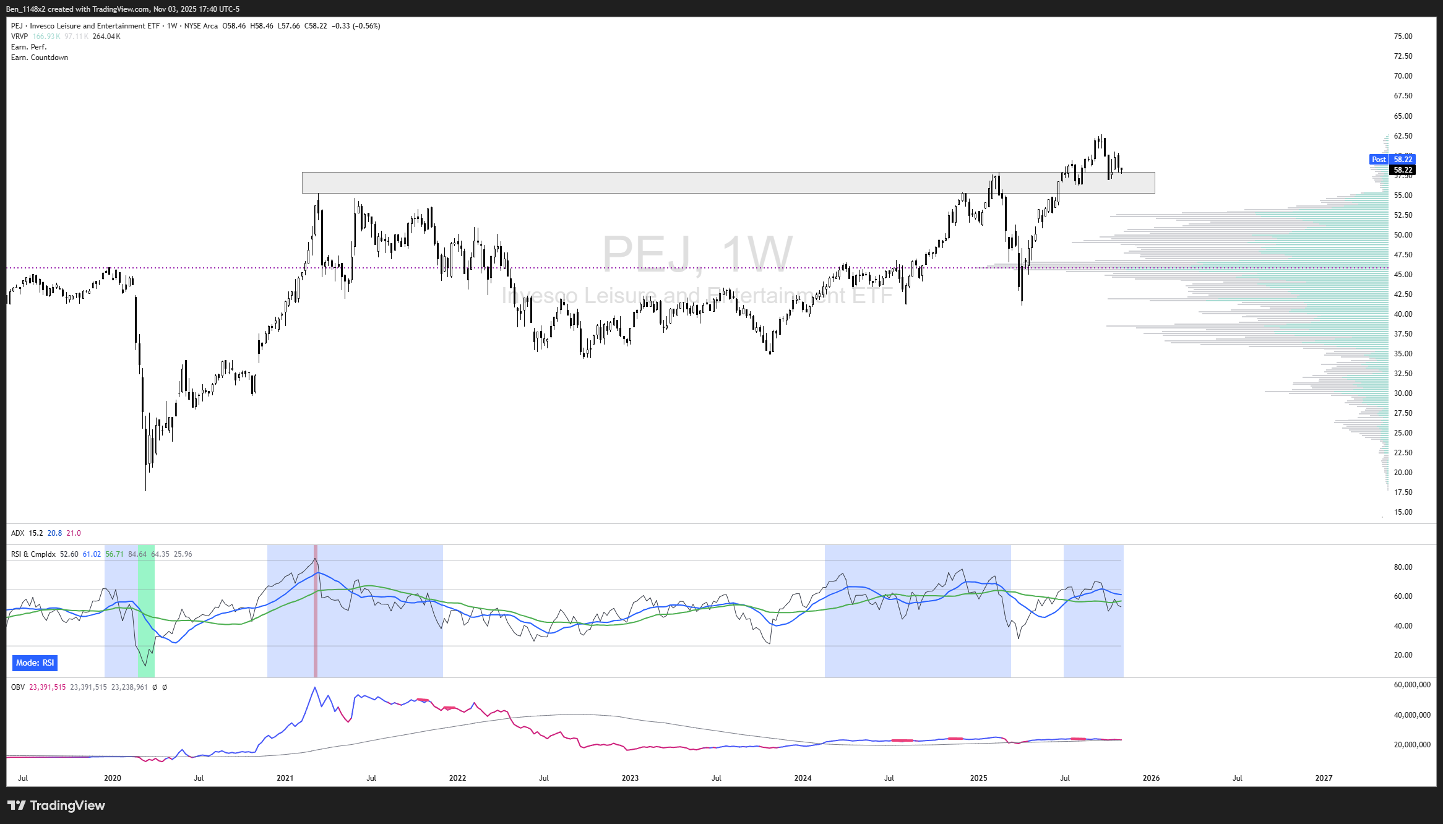Click the OBV indicator legend
This screenshot has height=824, width=1443.
(x=17, y=687)
